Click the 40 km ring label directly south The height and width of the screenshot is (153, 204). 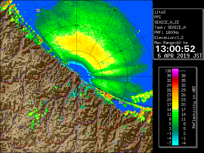76,127
